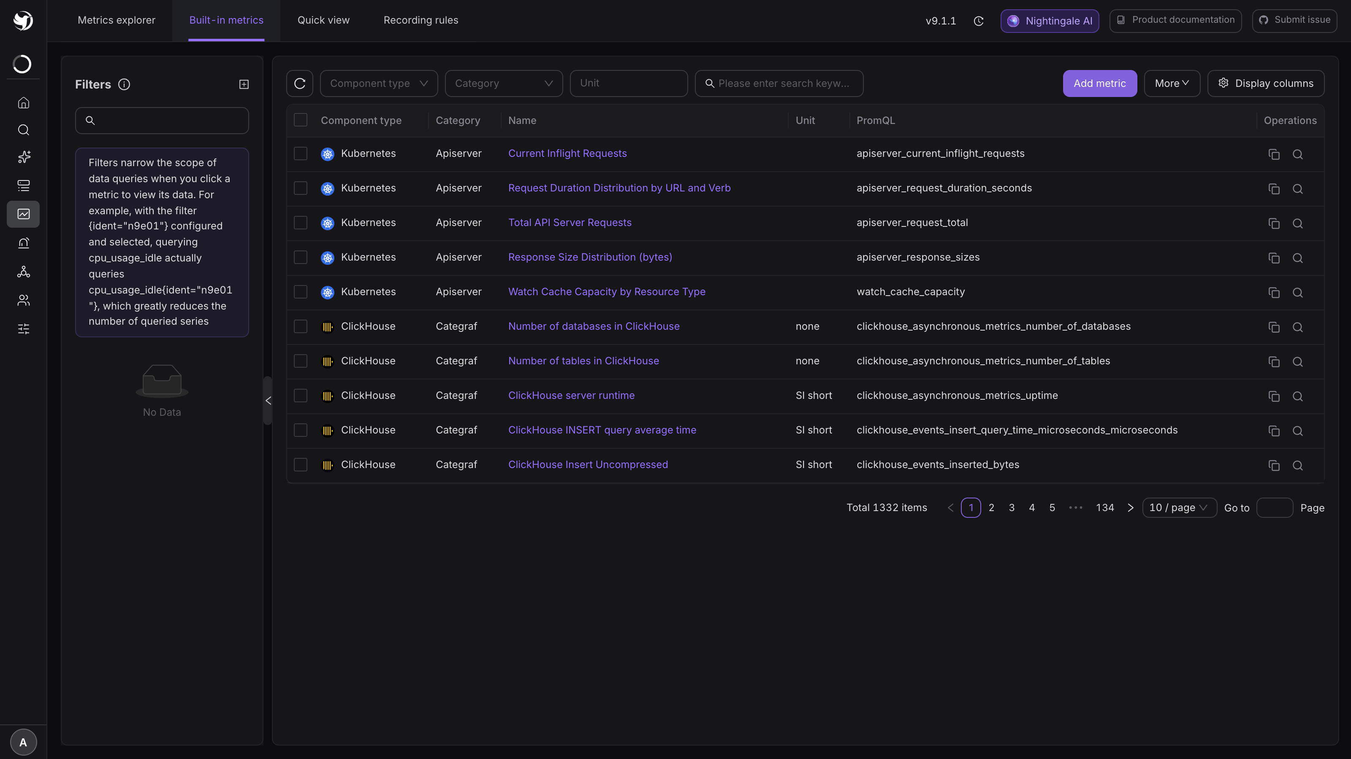Open the AI sparkle icon in sidebar
Screen dimensions: 1351x759
pyautogui.click(x=23, y=157)
